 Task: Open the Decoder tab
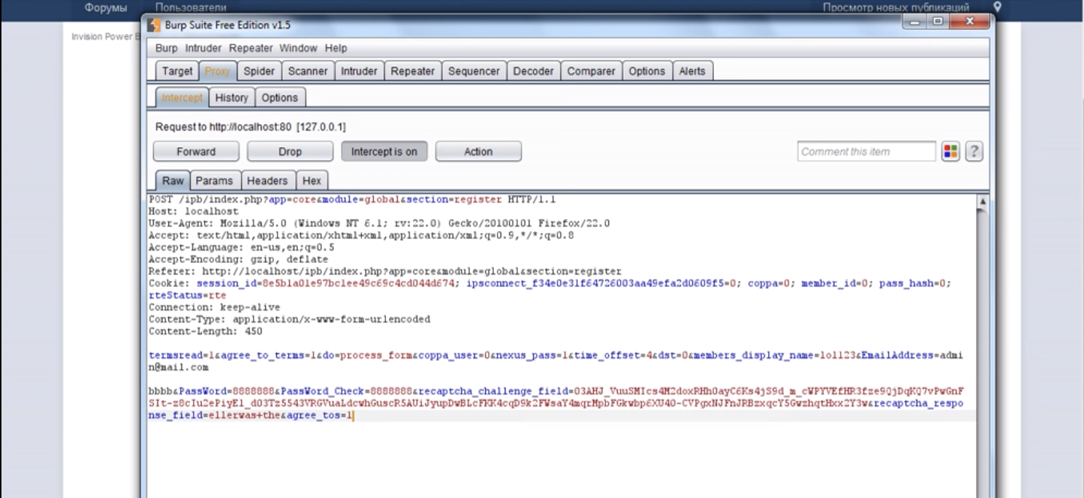click(x=533, y=71)
